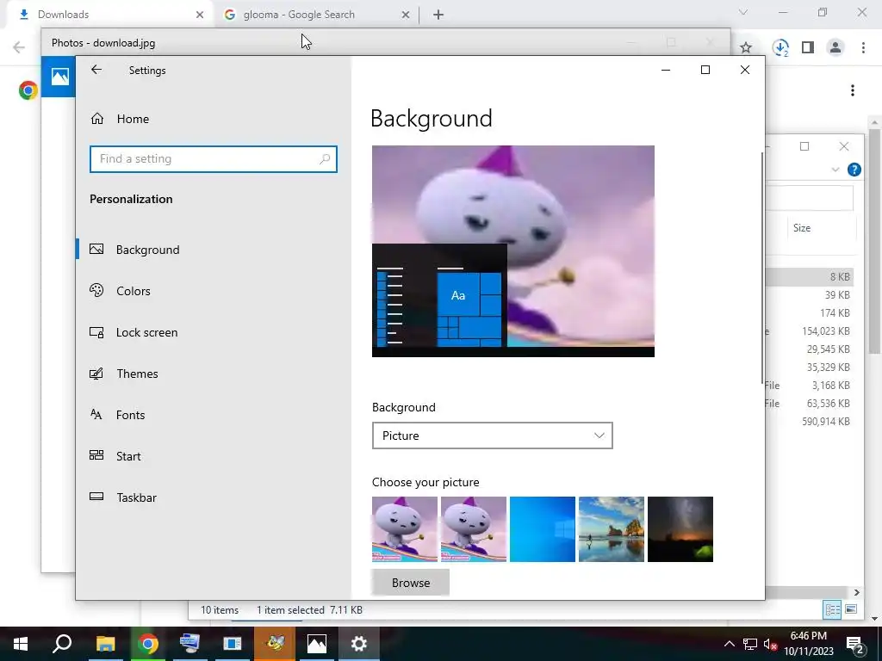Open Chrome downloads icon in toolbar
The height and width of the screenshot is (661, 882).
click(x=780, y=48)
